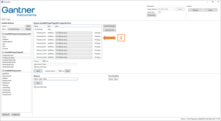The width and height of the screenshot is (221, 121).
Task: Select the ConfigurationInfo method
Action: coord(8,55)
